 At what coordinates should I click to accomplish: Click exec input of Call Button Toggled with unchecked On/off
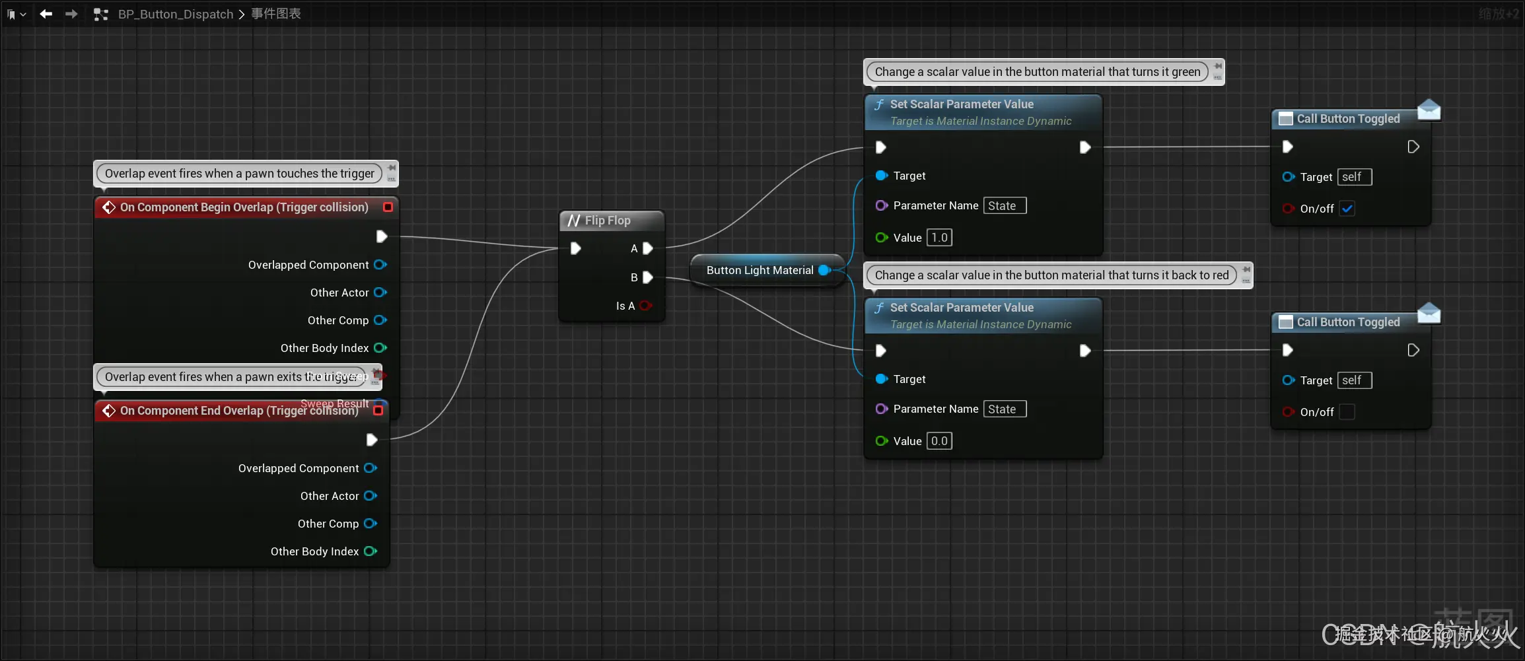pyautogui.click(x=1287, y=350)
